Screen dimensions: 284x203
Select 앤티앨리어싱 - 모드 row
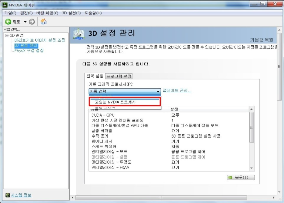(x=169, y=151)
